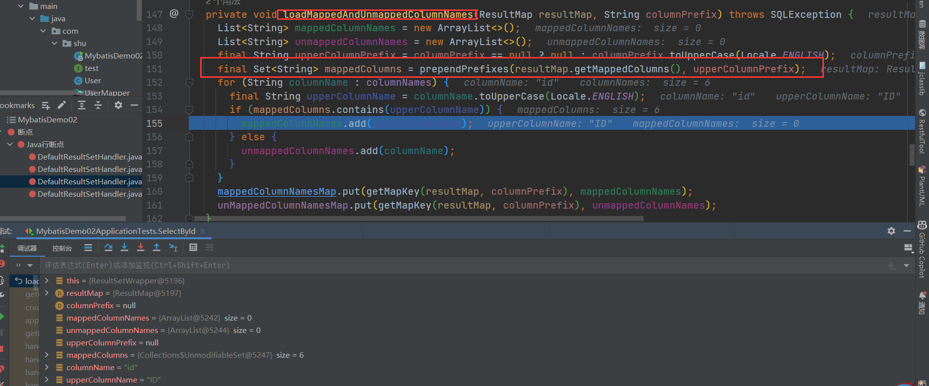Minimize the debug tool window
Viewport: 929px width, 386px height.
click(x=907, y=231)
